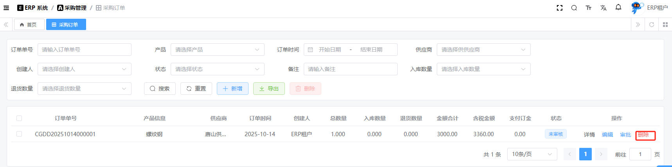
Task: Click the 新增 add button
Action: tap(232, 89)
